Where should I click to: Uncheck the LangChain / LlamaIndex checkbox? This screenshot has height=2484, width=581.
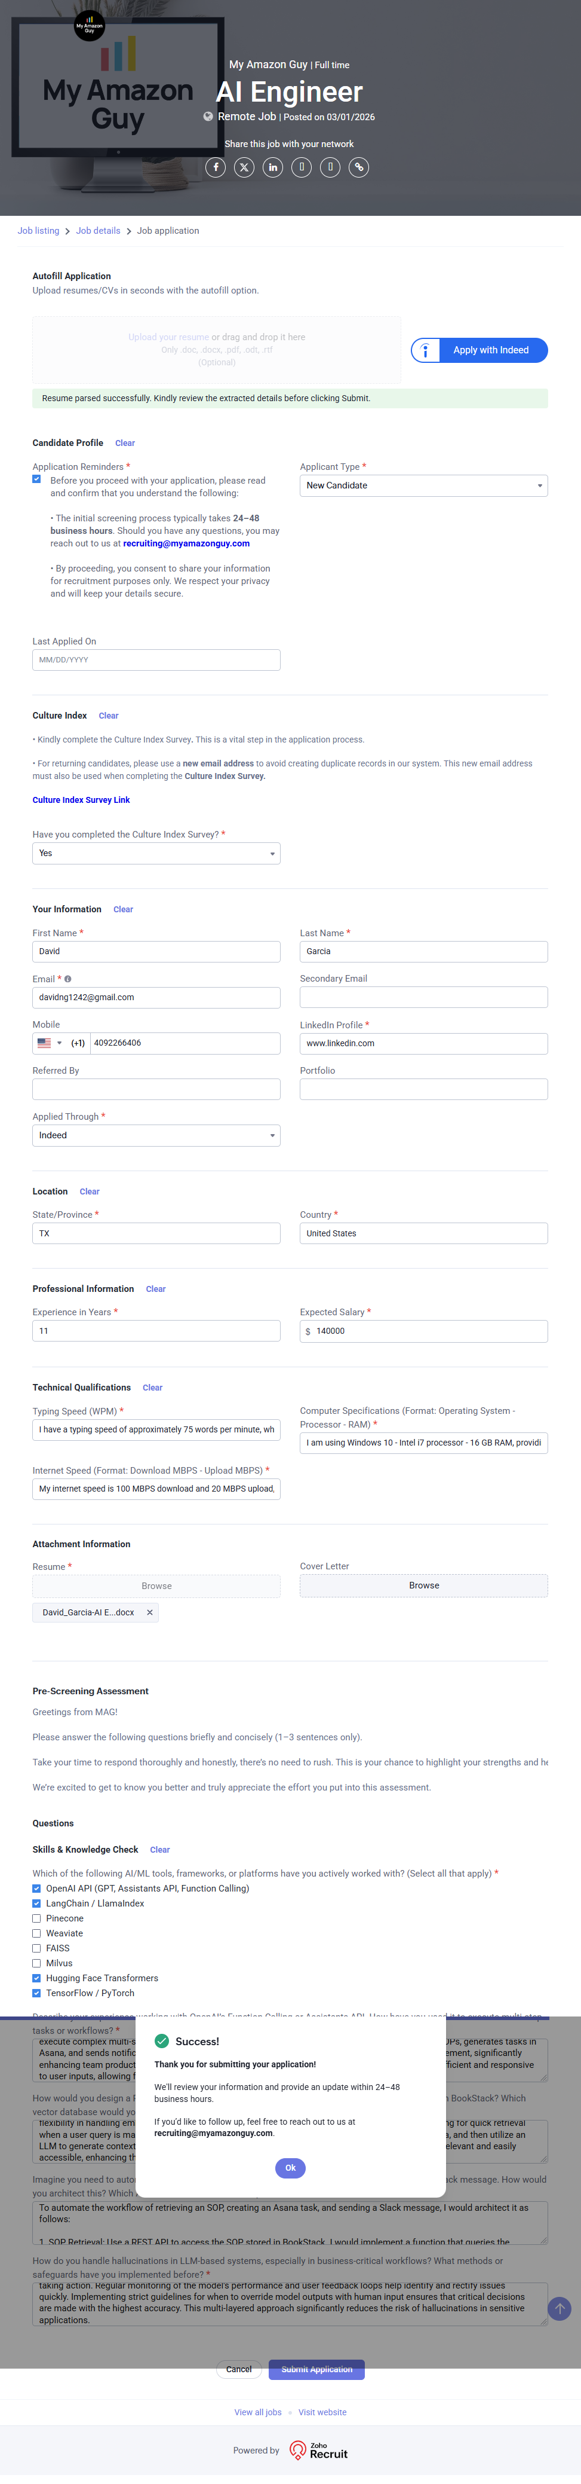click(x=36, y=1904)
